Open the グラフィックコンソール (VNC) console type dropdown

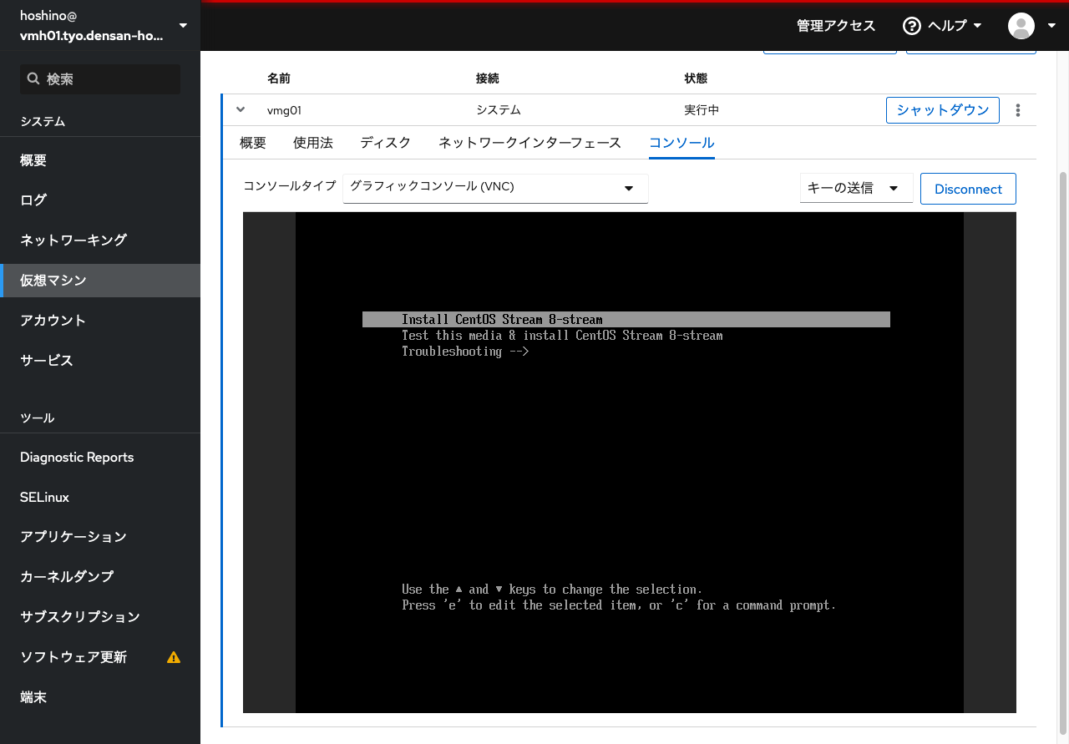click(494, 189)
